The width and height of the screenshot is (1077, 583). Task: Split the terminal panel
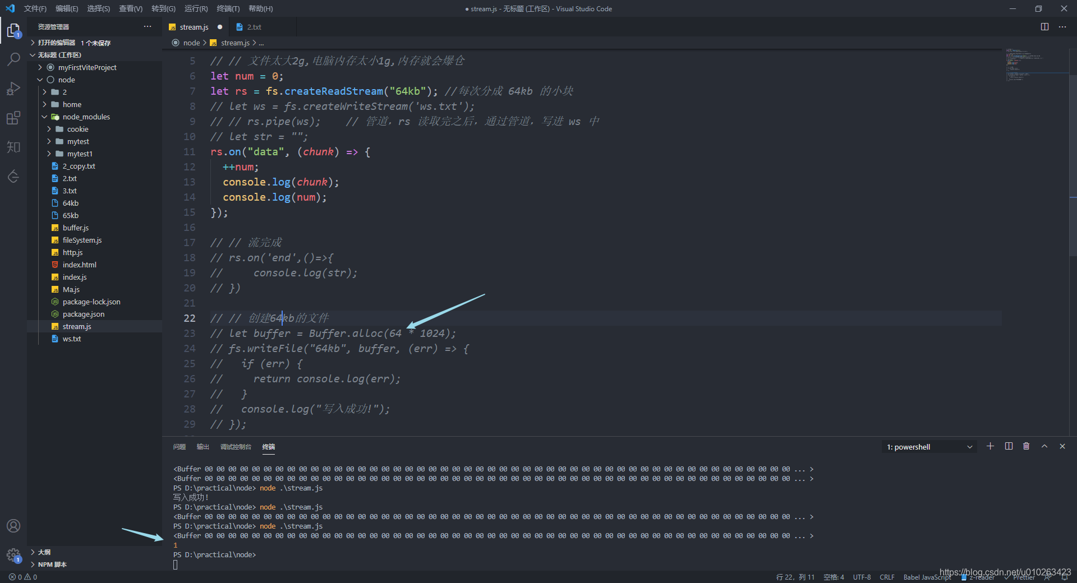coord(1009,446)
